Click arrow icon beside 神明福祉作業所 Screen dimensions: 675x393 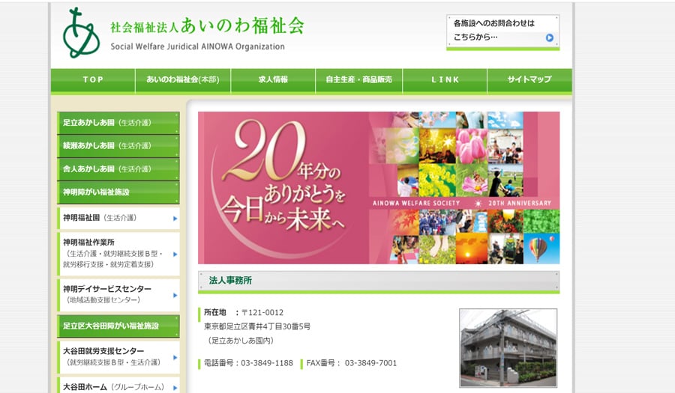click(175, 255)
